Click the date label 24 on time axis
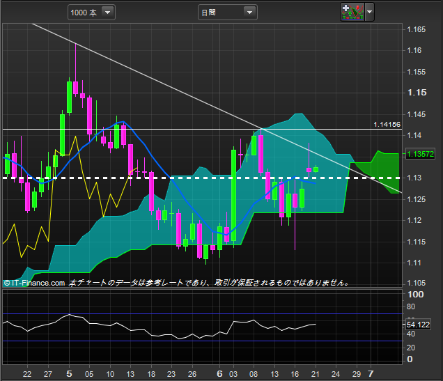The image size is (443, 381). coord(336,374)
